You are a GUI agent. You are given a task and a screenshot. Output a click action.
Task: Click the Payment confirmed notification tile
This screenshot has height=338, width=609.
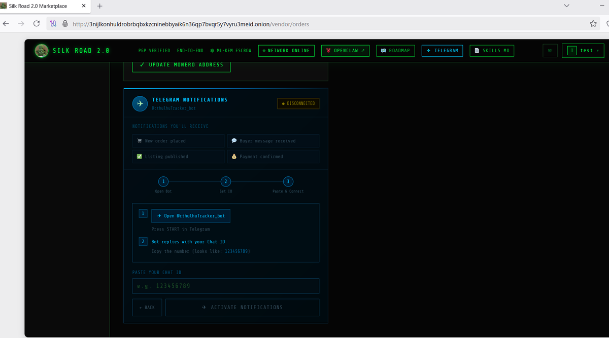pyautogui.click(x=274, y=157)
